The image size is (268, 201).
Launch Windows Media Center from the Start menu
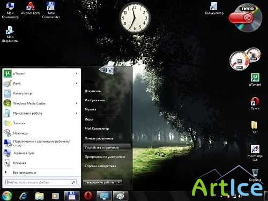(x=41, y=103)
